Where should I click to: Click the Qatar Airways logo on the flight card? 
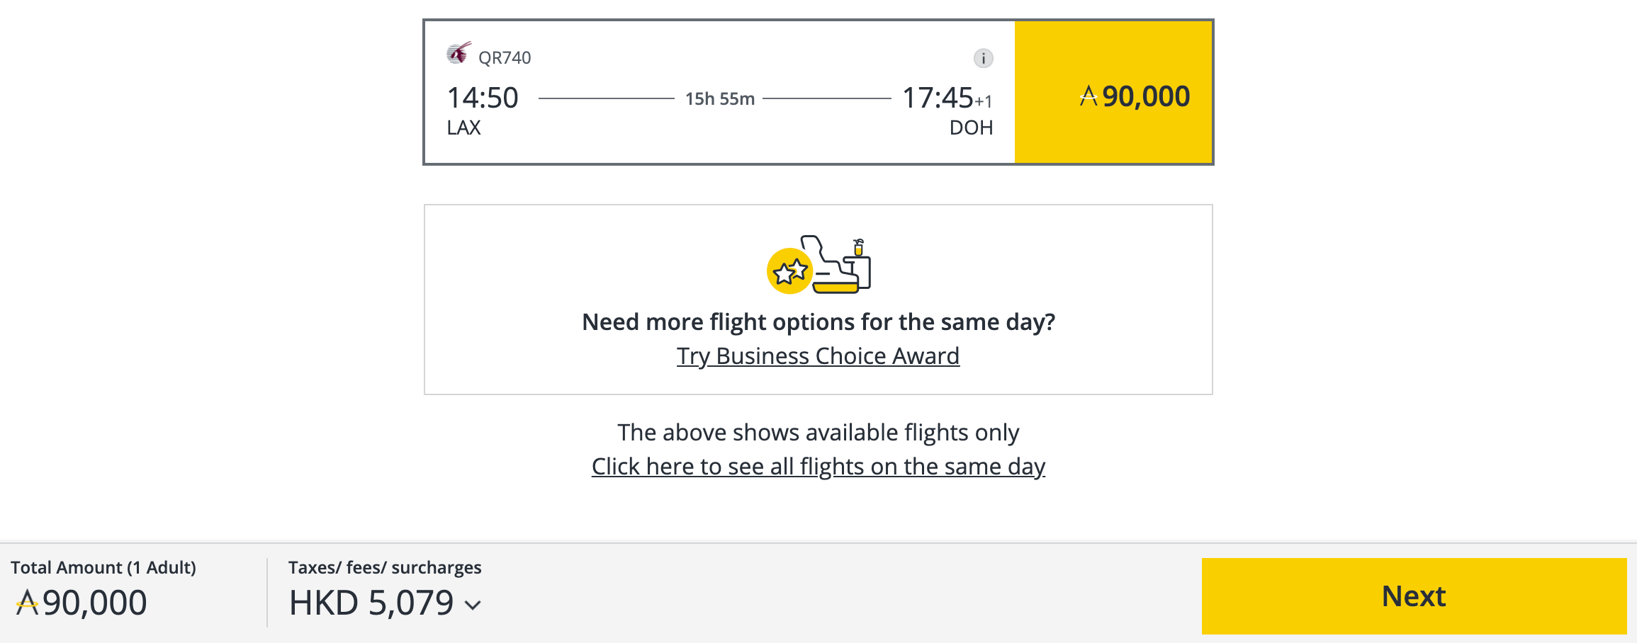457,54
